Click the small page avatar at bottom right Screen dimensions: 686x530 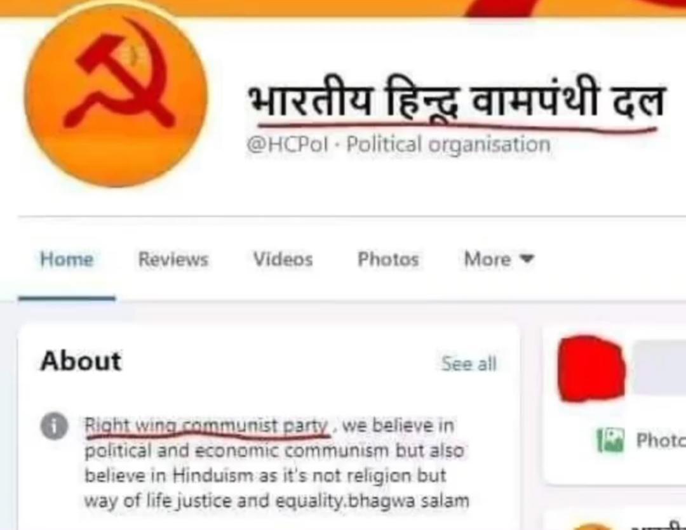[x=591, y=526]
